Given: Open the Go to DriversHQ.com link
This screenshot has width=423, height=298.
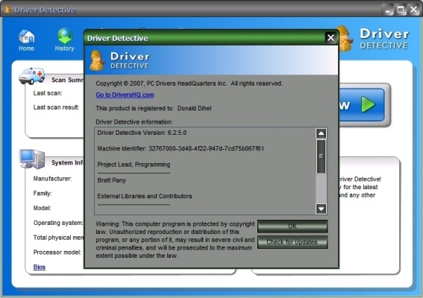Looking at the screenshot, I should pos(125,95).
